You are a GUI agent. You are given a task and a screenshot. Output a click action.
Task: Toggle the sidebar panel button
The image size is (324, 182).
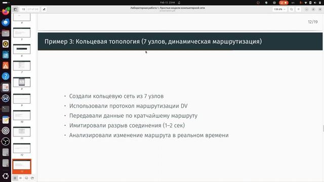tap(15, 9)
